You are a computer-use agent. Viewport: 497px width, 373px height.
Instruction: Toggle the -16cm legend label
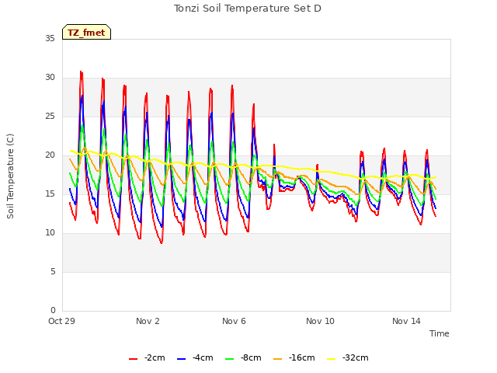302,357
